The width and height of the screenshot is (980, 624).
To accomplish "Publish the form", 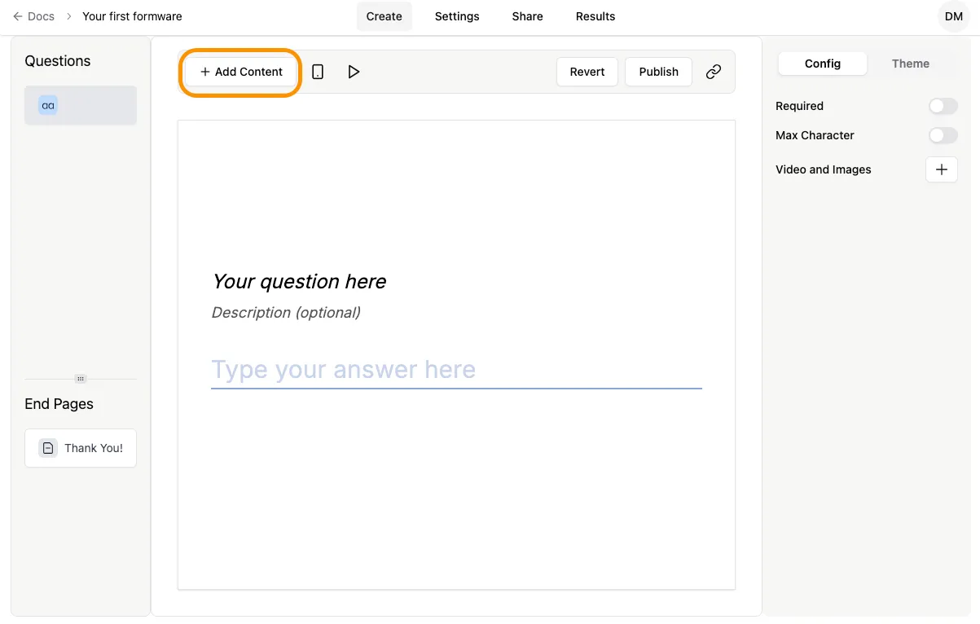I will click(658, 72).
